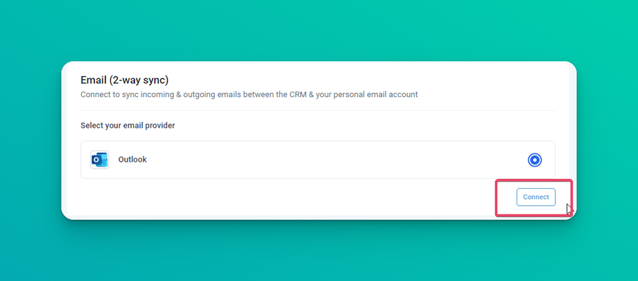Click the teal background left of the card

31,140
